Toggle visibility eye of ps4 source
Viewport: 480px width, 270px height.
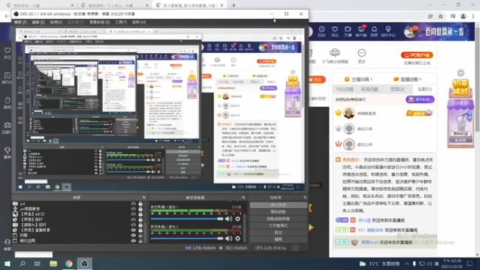tap(133, 203)
